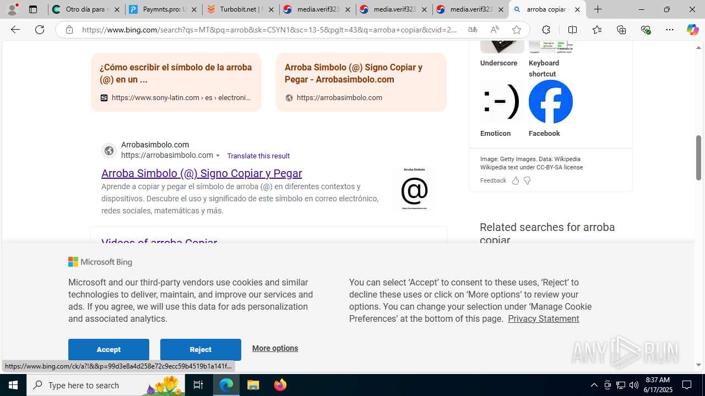
Task: Open Collections icon
Action: tap(621, 30)
